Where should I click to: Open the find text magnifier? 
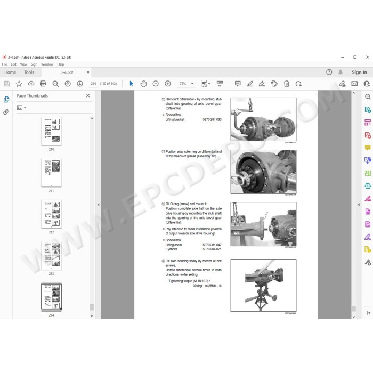point(55,84)
